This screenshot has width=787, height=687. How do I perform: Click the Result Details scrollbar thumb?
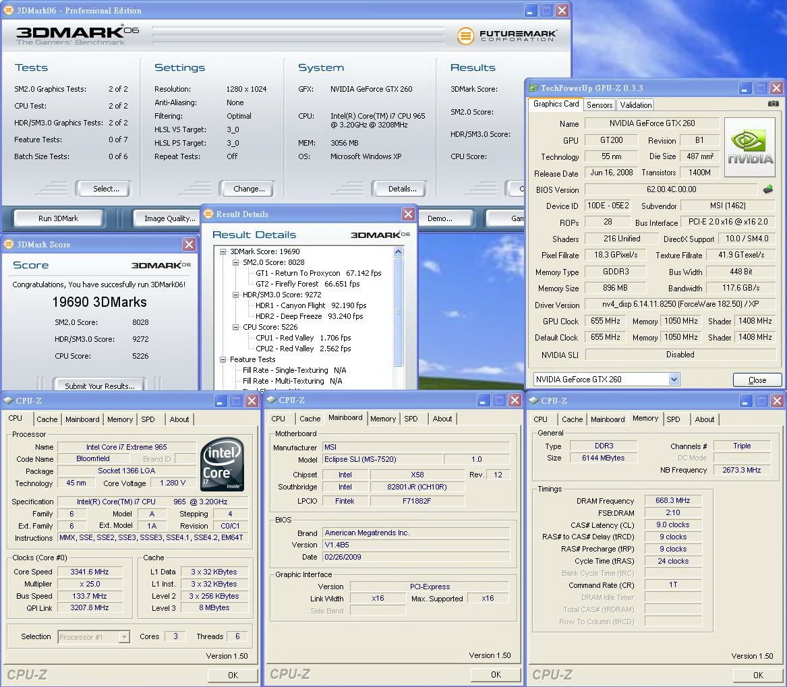click(x=399, y=311)
